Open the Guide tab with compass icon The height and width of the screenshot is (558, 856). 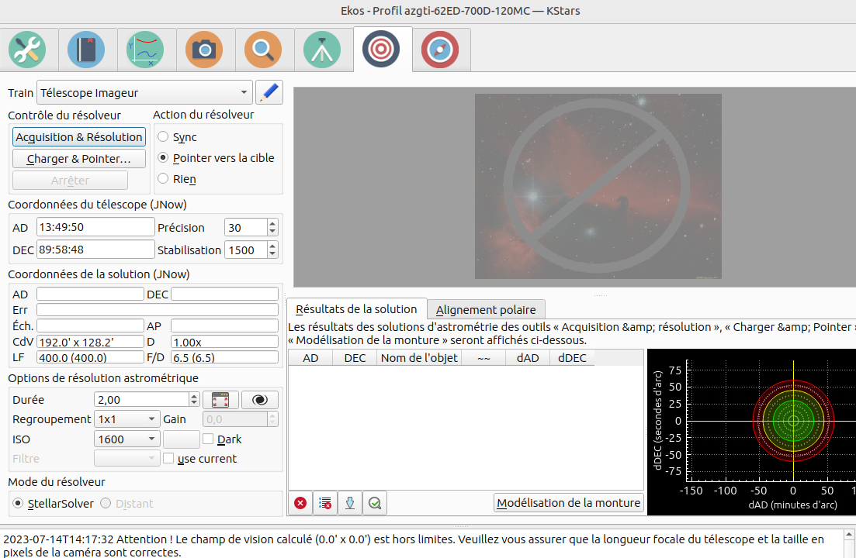tap(440, 50)
